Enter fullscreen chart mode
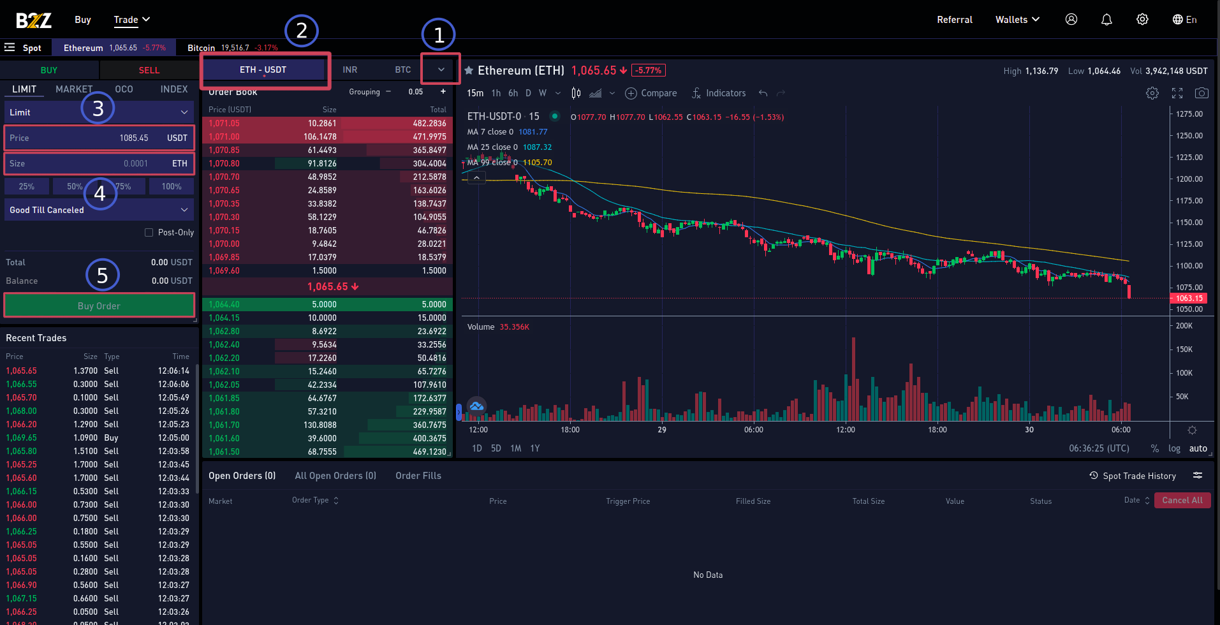 click(1177, 93)
